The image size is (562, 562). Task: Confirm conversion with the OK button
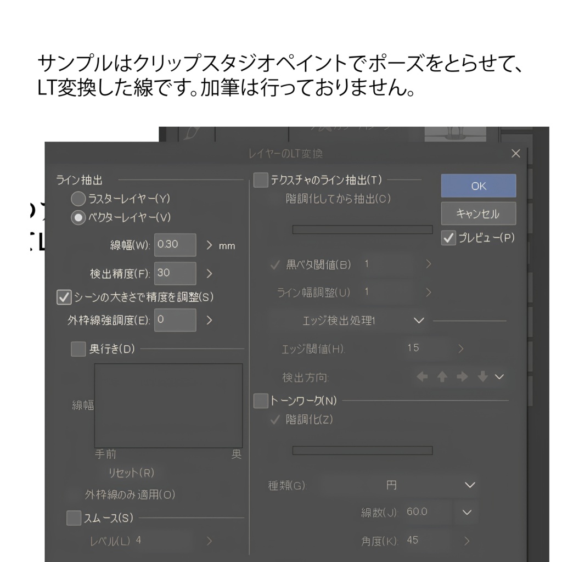point(478,186)
